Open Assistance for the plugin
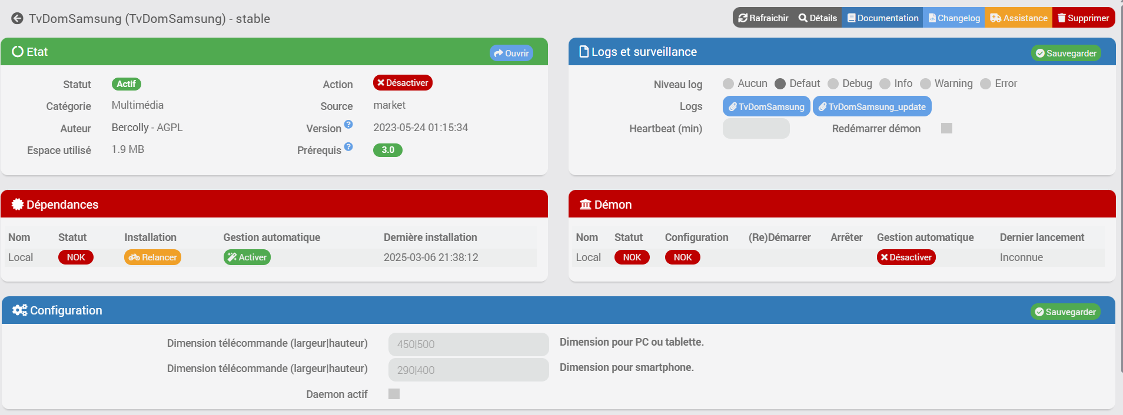The image size is (1123, 415). tap(1019, 18)
